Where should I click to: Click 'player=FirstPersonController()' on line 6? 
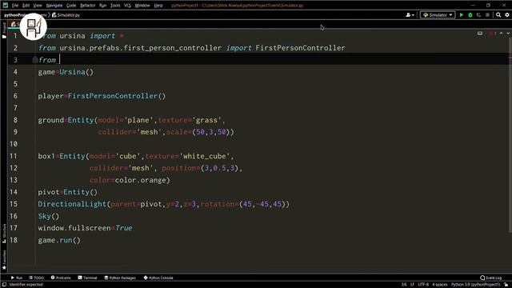pos(102,96)
